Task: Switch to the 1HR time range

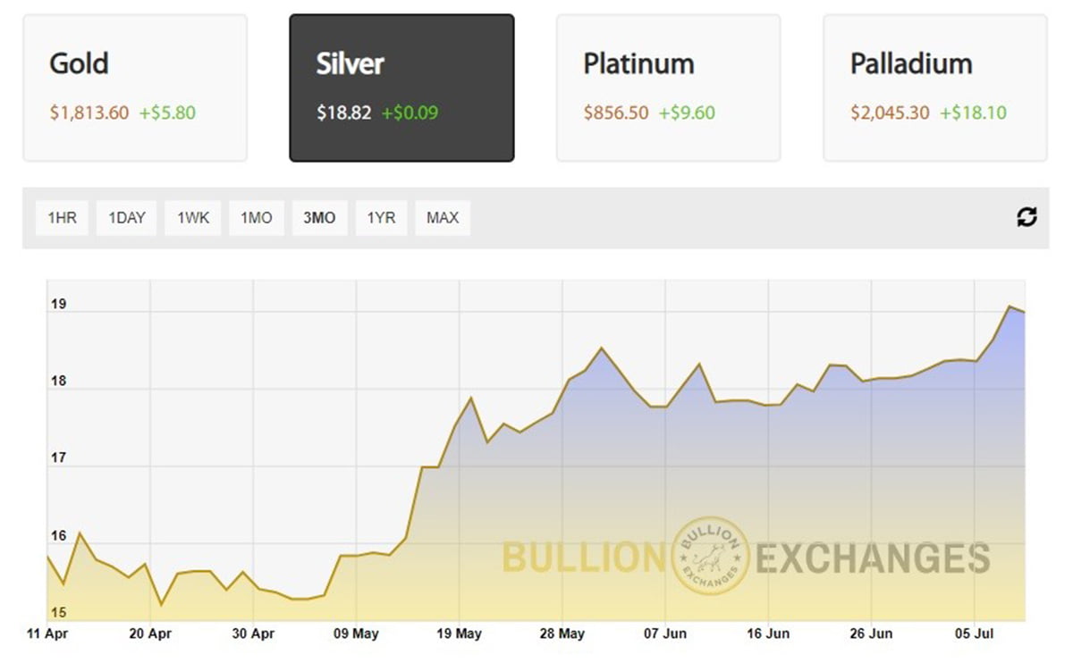Action: tap(61, 217)
